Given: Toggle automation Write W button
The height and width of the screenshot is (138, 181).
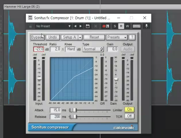Looking at the screenshot, I should 127,26.
